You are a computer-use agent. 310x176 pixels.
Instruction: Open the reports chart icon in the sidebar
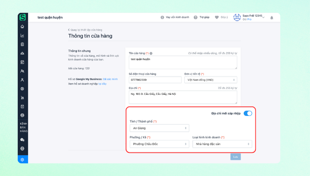pyautogui.click(x=22, y=35)
